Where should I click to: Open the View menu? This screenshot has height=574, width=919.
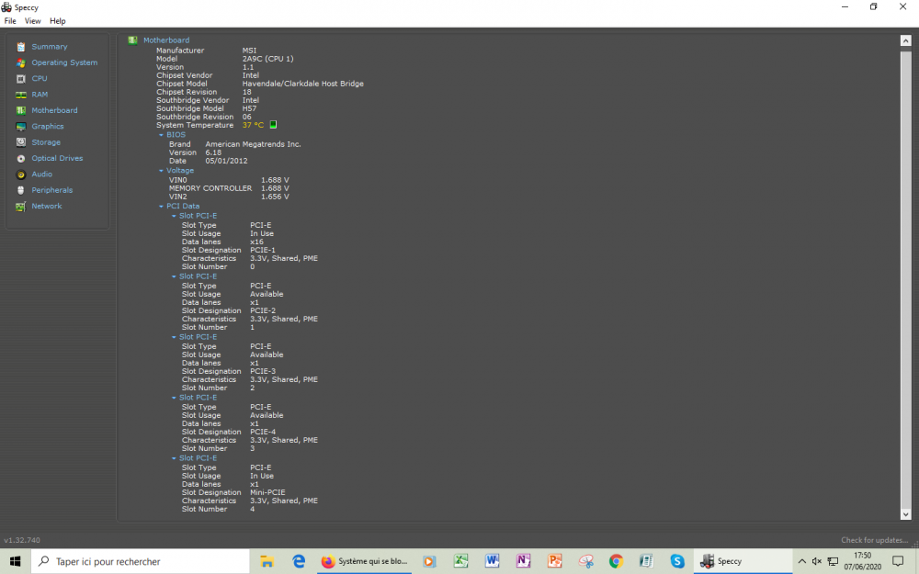[x=32, y=21]
